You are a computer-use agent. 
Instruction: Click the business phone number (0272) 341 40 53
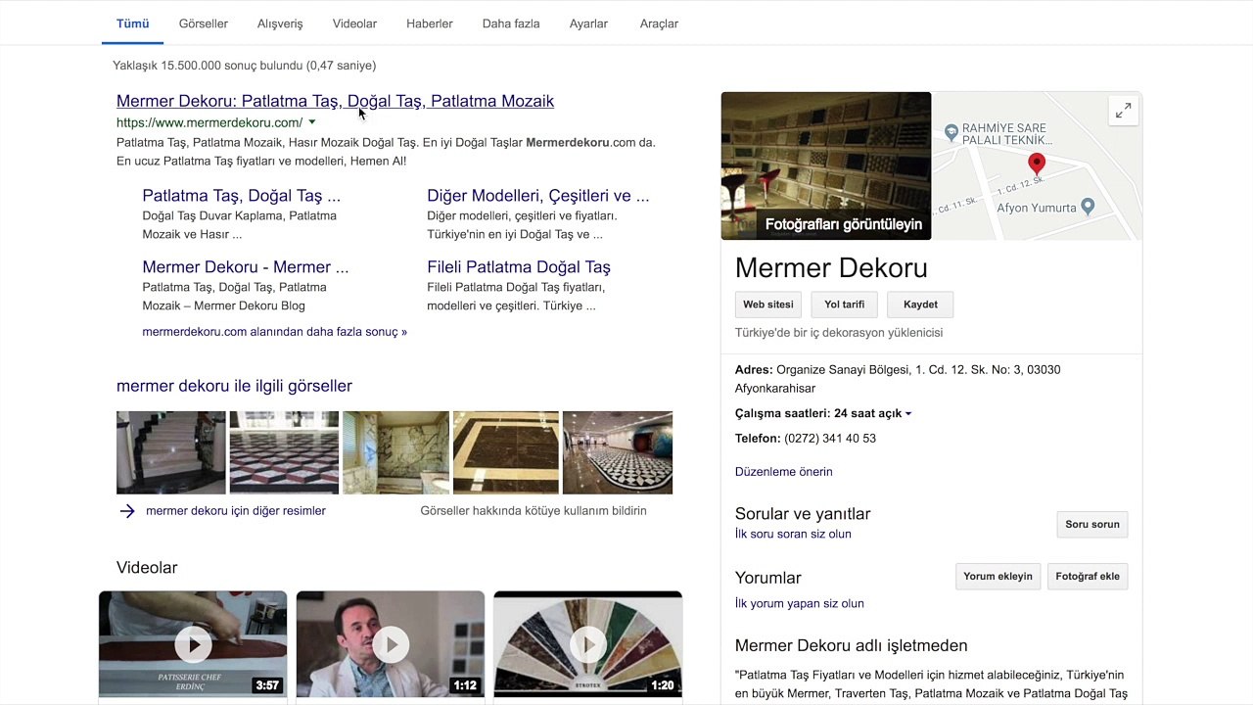830,439
